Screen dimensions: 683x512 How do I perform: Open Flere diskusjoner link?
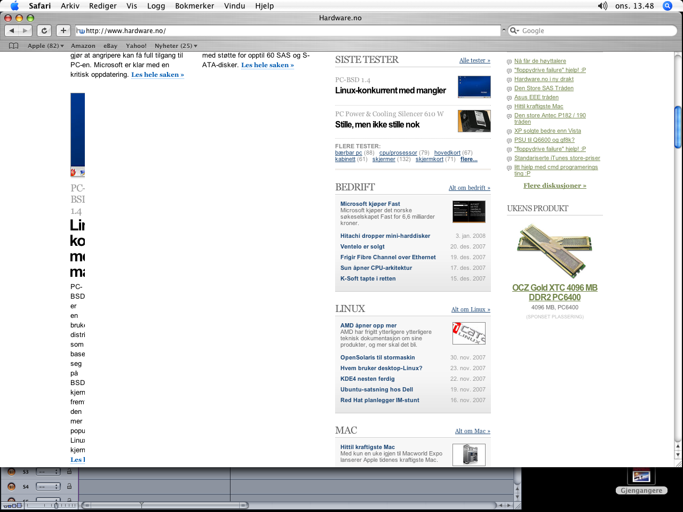click(554, 186)
